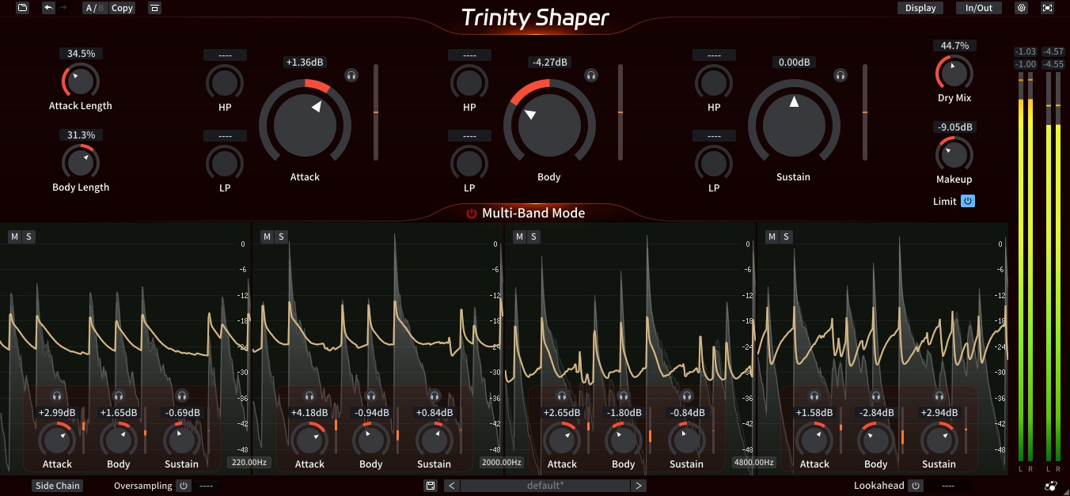
Task: Save preset with floppy disk icon
Action: pos(431,486)
